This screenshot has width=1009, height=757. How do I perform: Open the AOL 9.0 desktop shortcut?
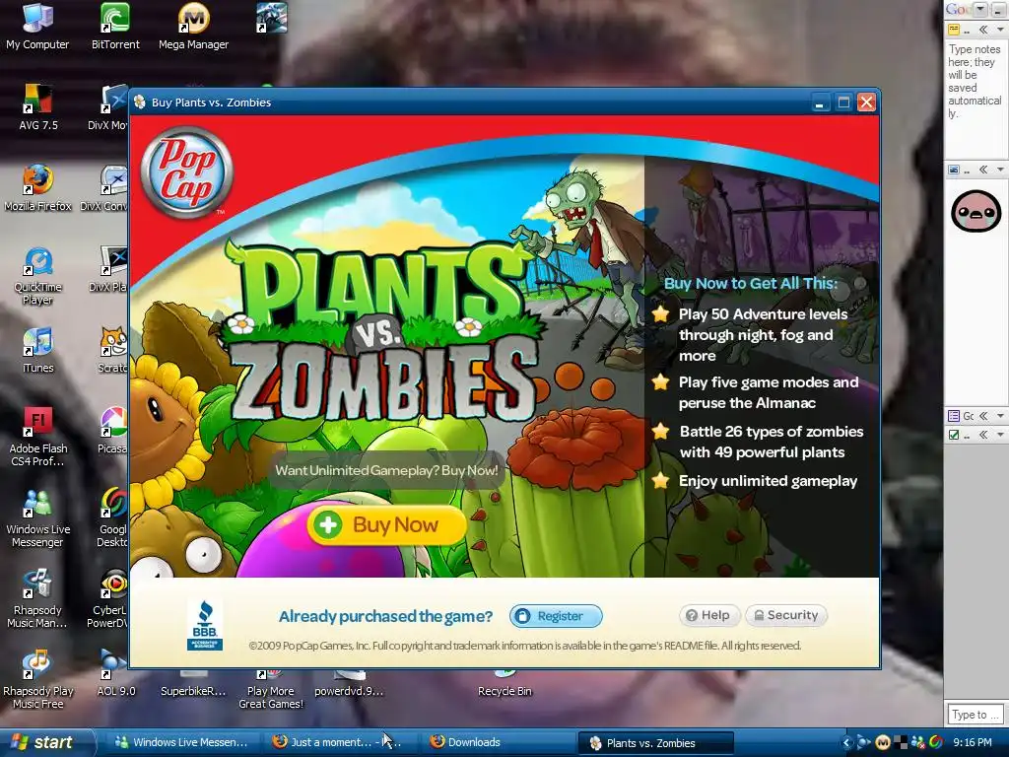116,673
